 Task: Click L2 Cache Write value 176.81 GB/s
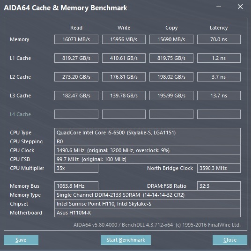(124, 77)
